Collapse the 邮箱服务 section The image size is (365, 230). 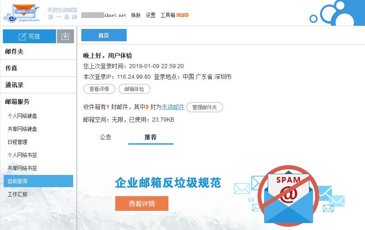pyautogui.click(x=17, y=102)
